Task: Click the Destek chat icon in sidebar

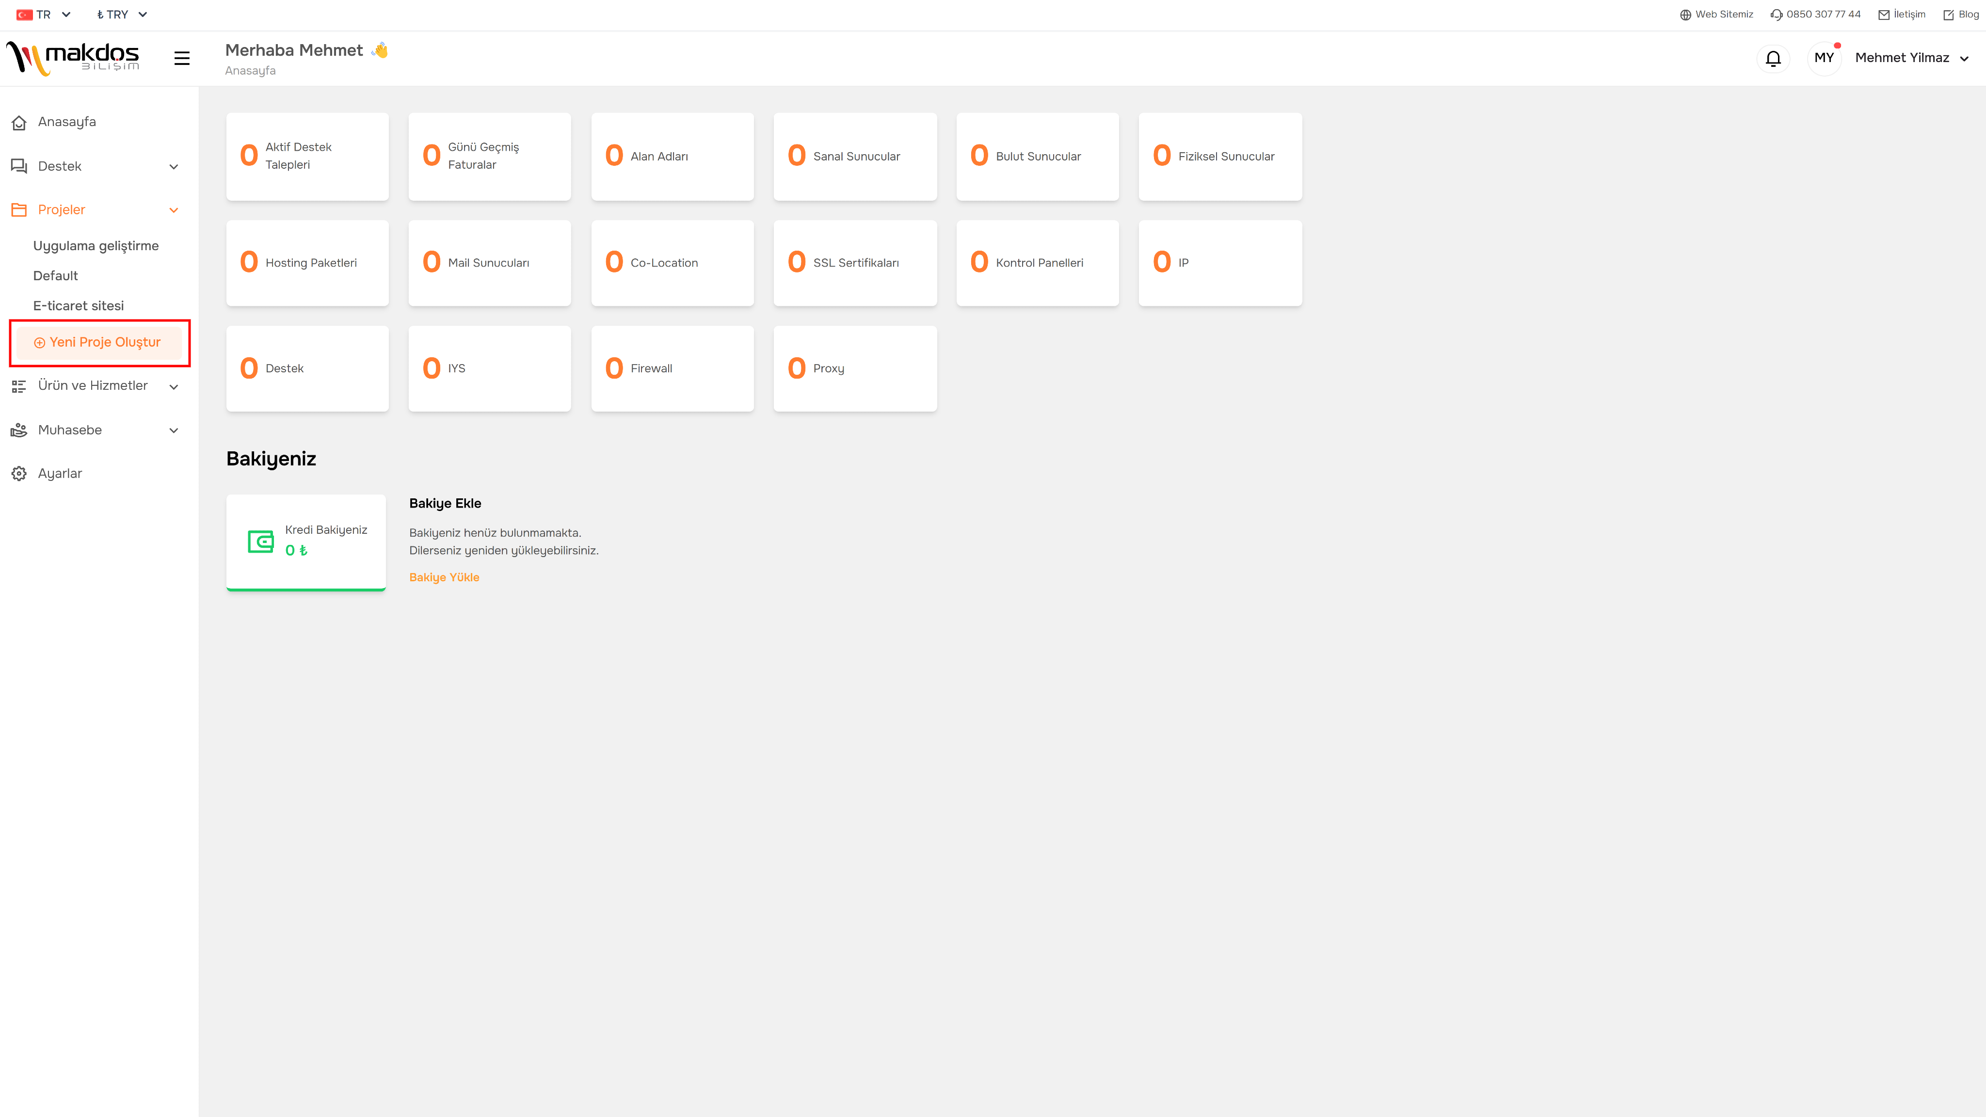Action: coord(19,166)
